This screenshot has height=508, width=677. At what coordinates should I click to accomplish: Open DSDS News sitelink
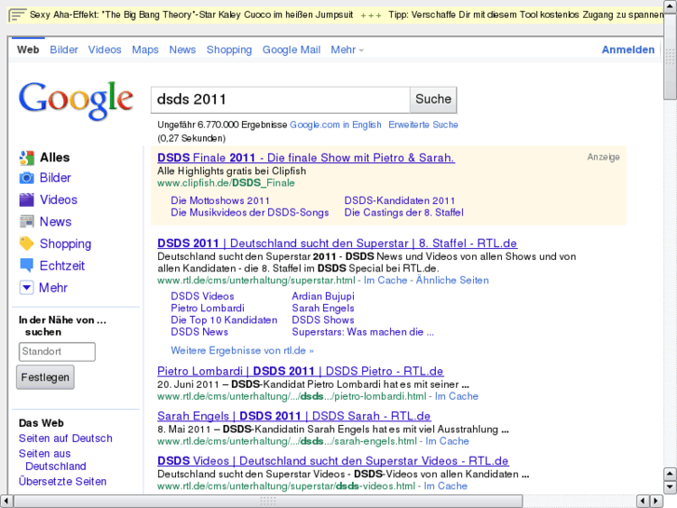[x=199, y=332]
